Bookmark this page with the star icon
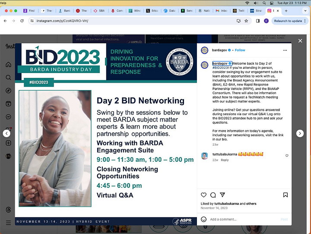 246,21
